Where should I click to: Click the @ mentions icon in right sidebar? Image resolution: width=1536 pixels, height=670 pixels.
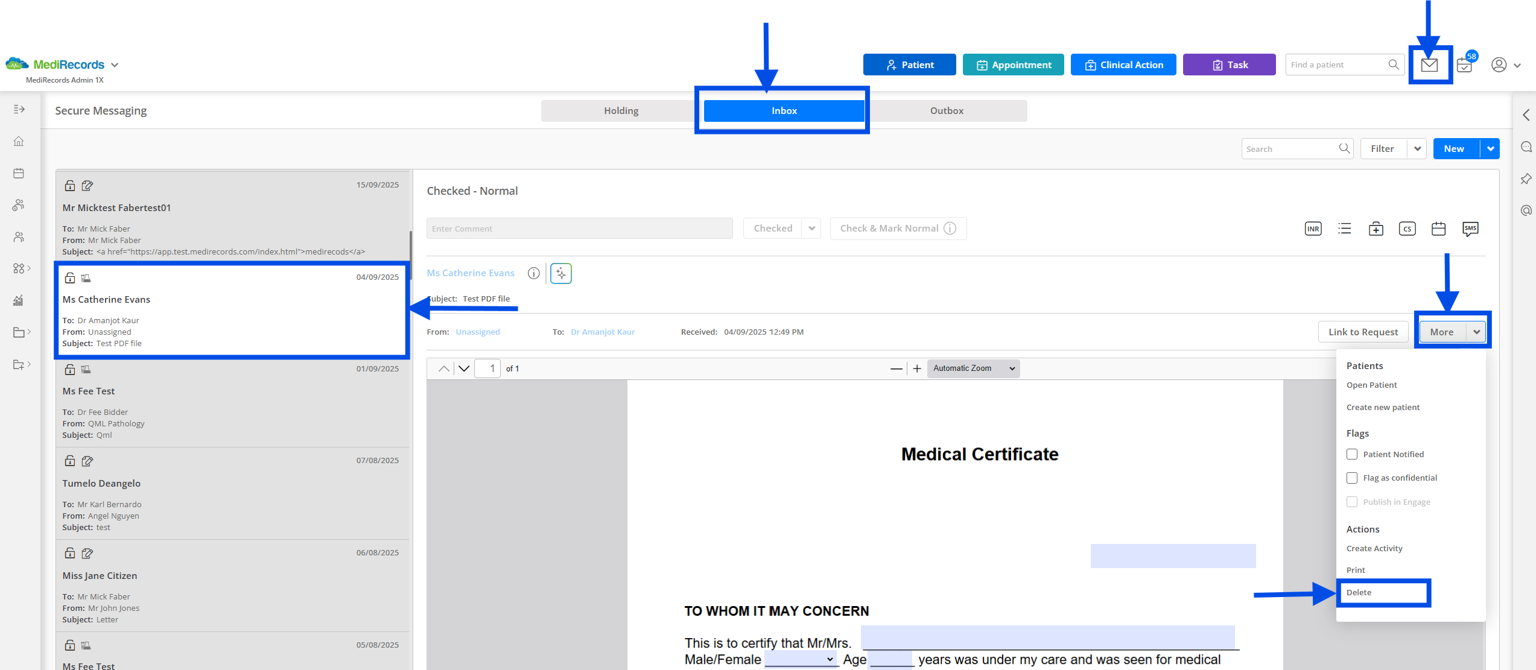coord(1526,210)
